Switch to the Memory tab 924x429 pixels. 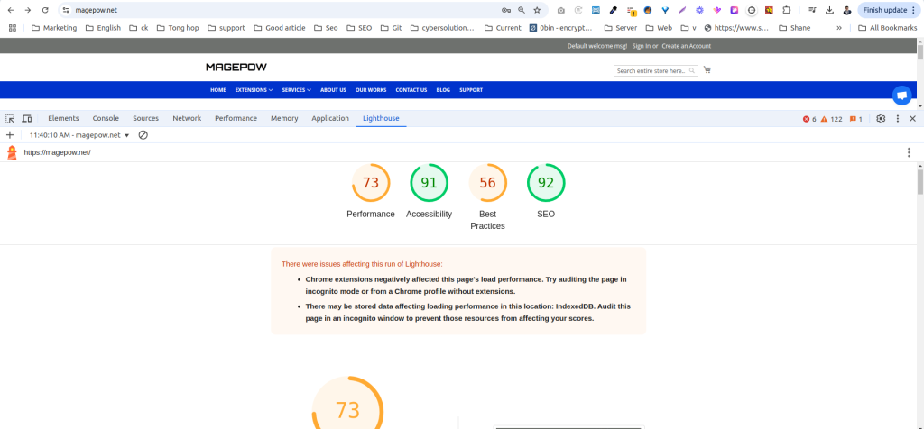[284, 118]
